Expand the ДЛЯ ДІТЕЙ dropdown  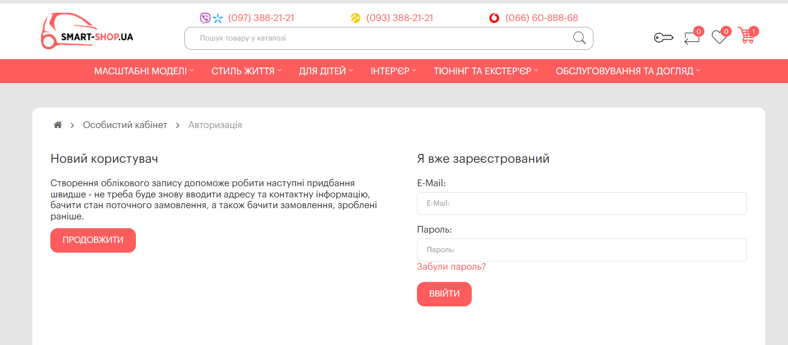coord(326,71)
